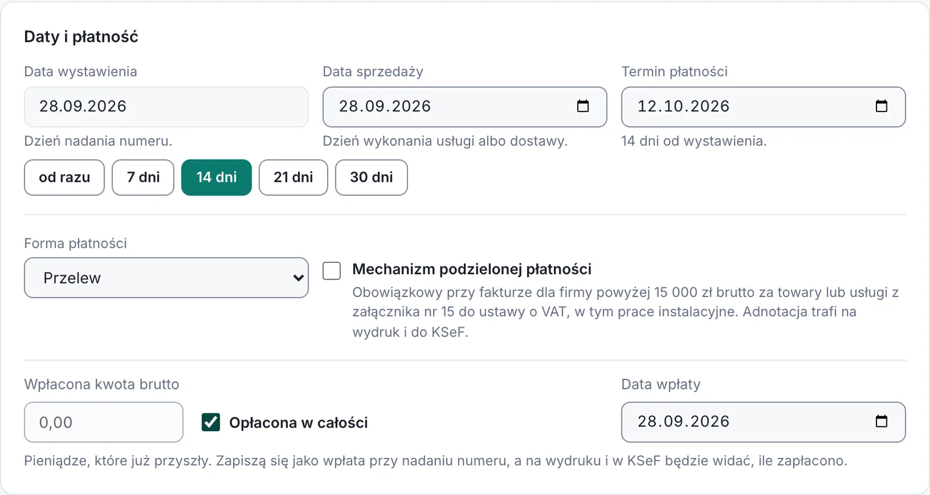Image resolution: width=930 pixels, height=495 pixels.
Task: Click the split payment description starting 'Obowiązkowy przy fakturze'
Action: [625, 312]
